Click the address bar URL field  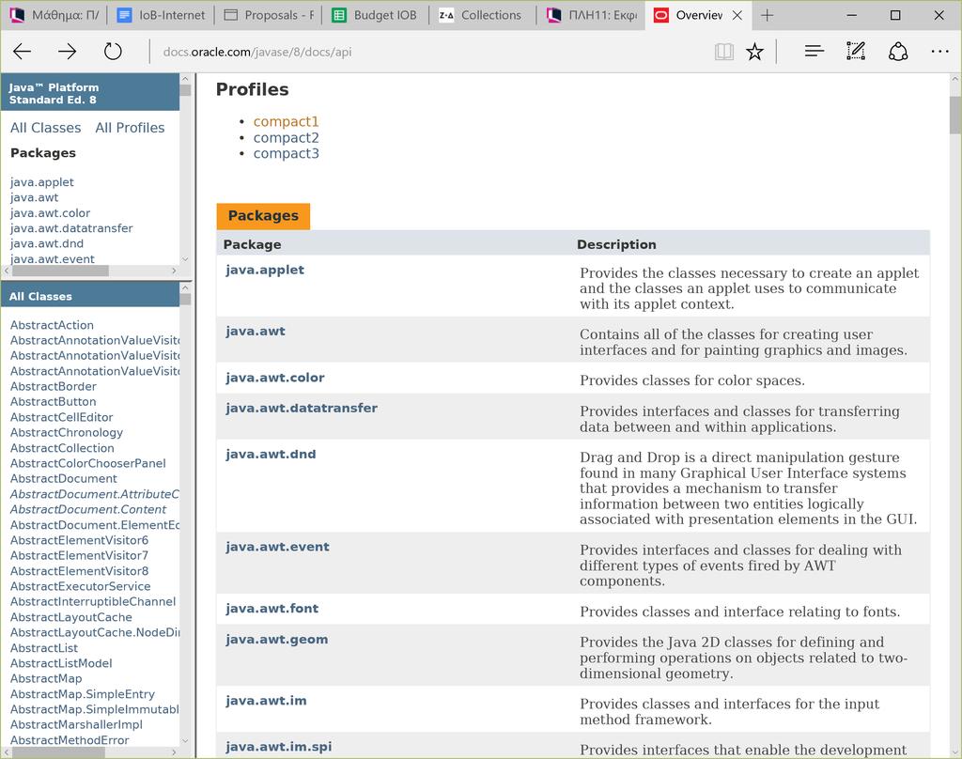pos(429,52)
